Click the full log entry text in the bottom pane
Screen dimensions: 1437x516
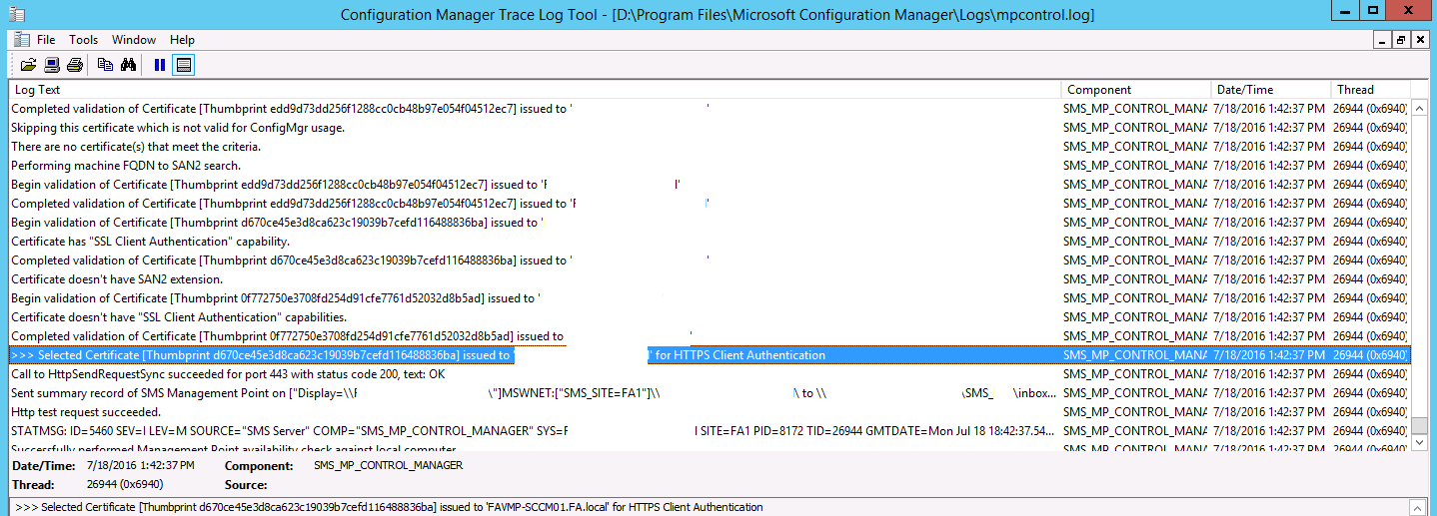[390, 507]
